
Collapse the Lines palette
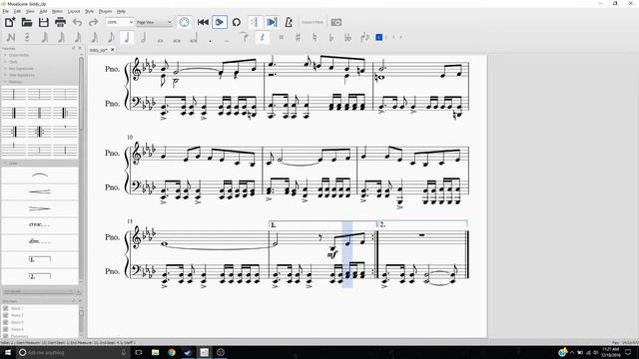tap(13, 164)
